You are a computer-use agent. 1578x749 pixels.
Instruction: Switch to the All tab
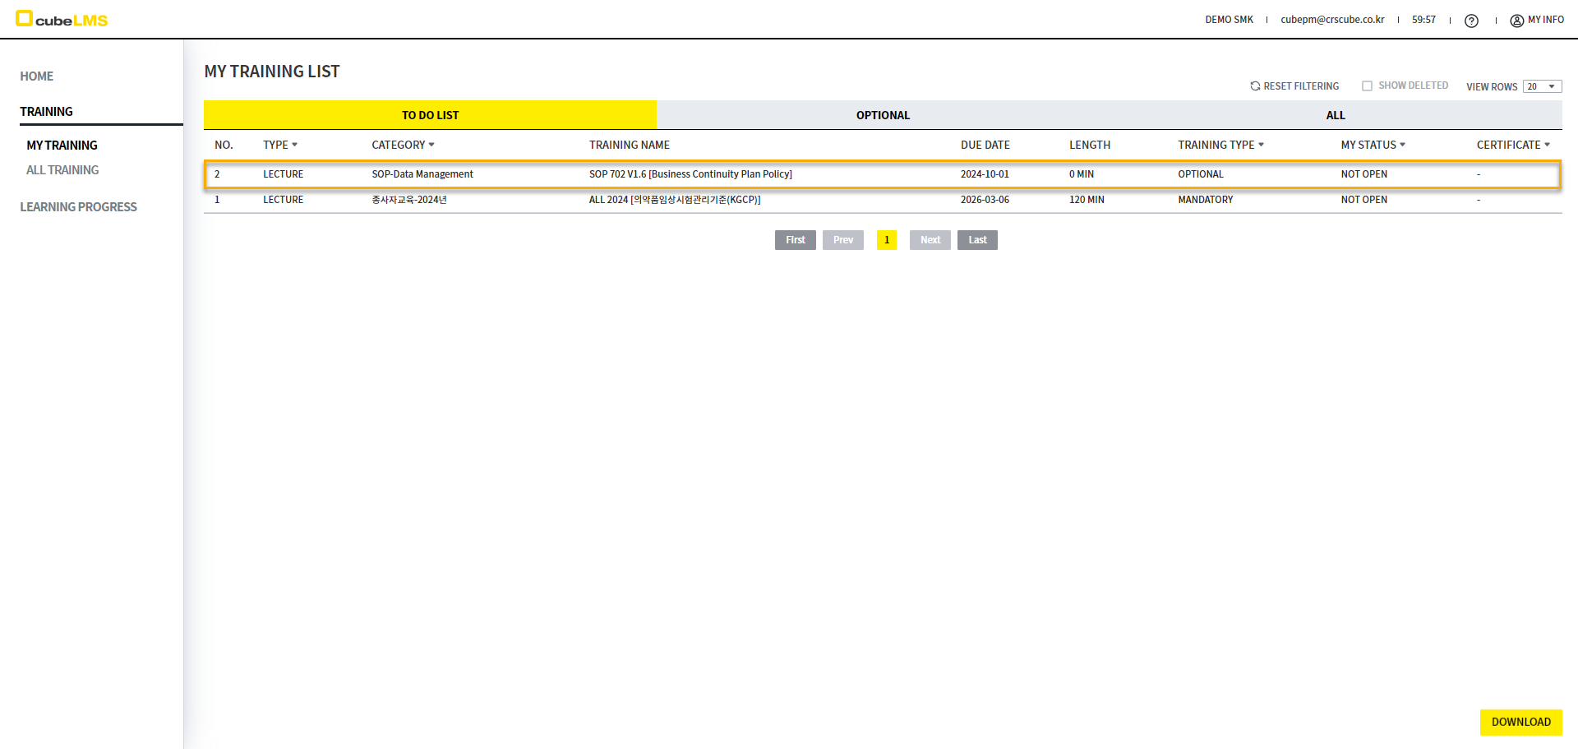tap(1335, 115)
